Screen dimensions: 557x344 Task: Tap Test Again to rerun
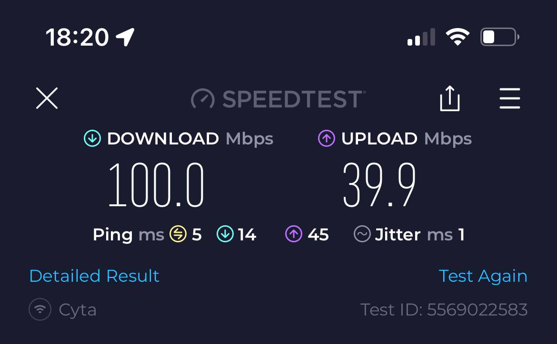pos(483,276)
